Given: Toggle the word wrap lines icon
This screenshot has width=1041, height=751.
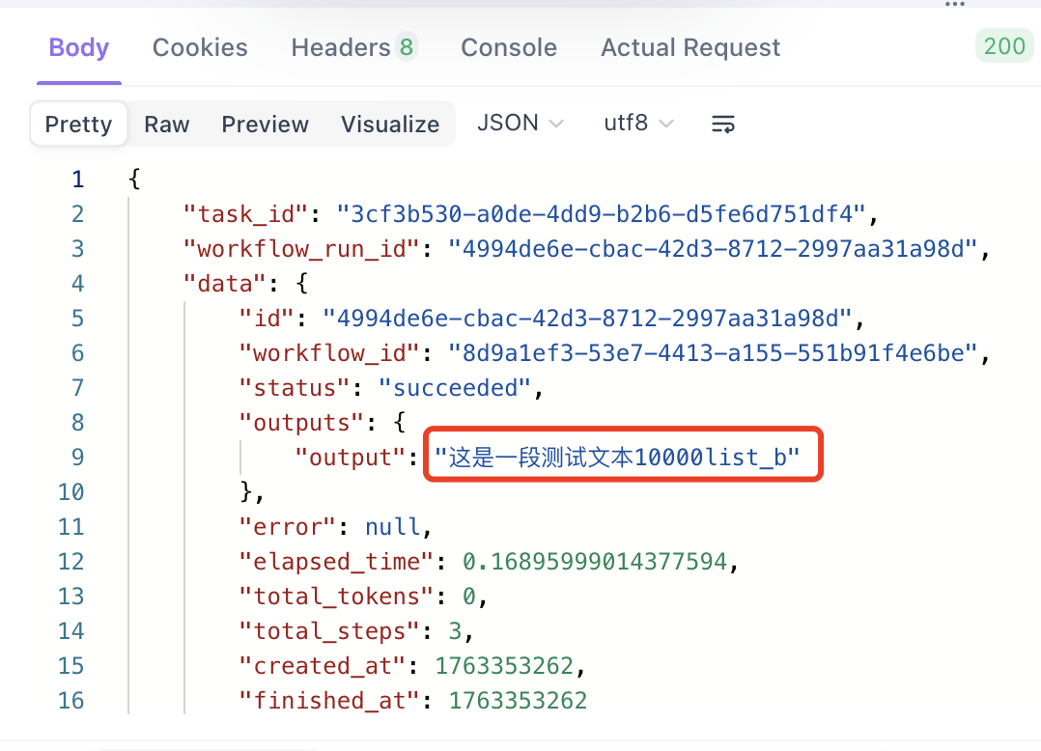Looking at the screenshot, I should pyautogui.click(x=723, y=124).
